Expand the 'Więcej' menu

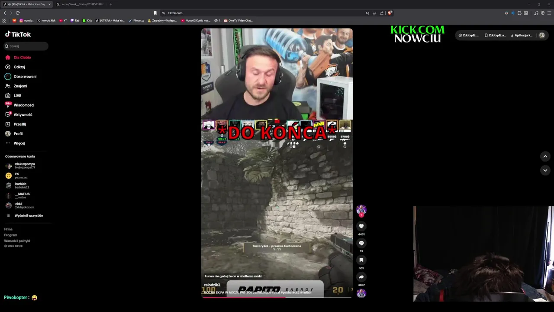click(x=15, y=143)
